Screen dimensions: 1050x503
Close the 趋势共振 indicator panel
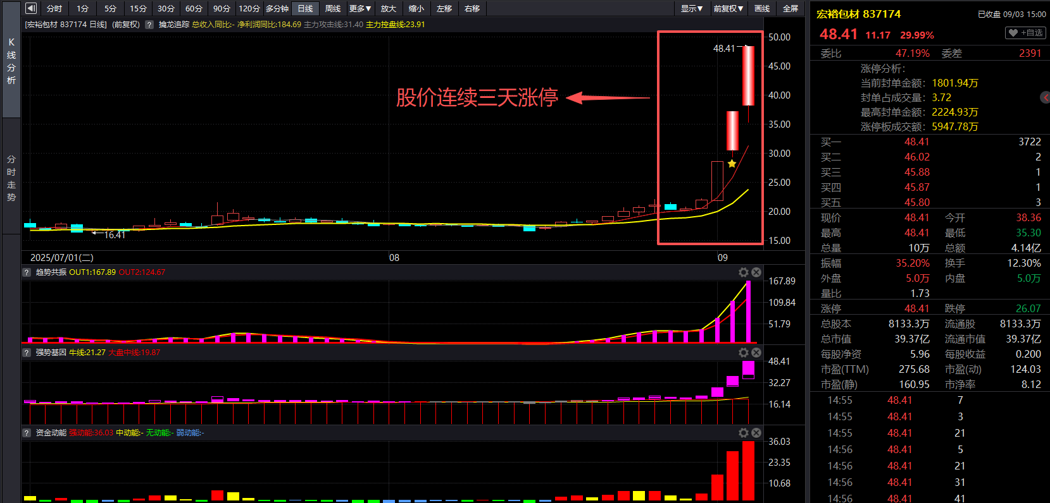[x=756, y=272]
